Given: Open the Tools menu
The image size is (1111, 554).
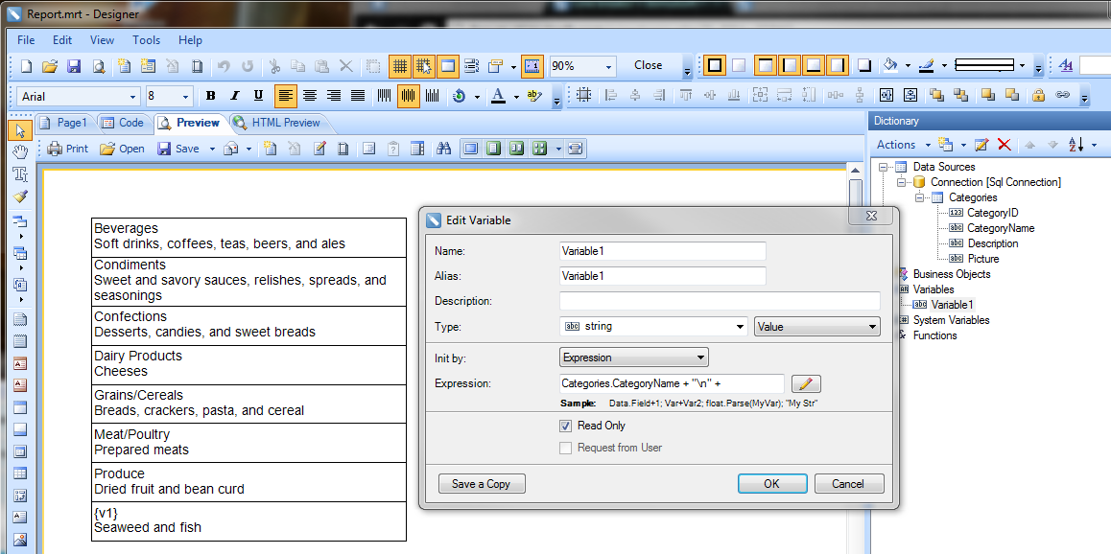Looking at the screenshot, I should point(146,40).
